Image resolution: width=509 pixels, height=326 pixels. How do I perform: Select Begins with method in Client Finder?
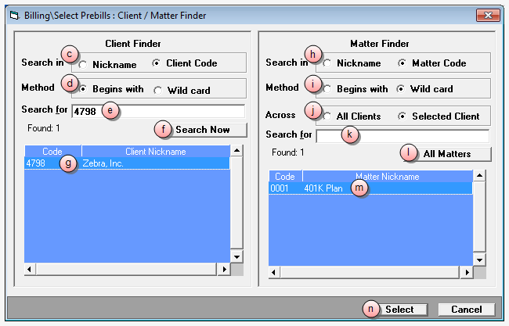(x=83, y=89)
